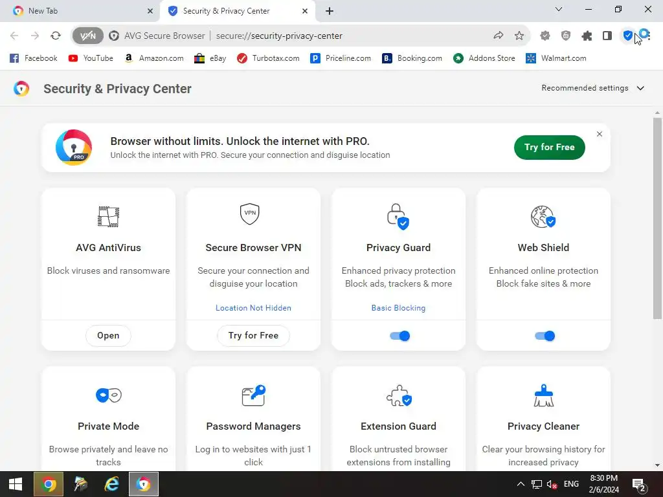Open the notification center icon

pyautogui.click(x=638, y=484)
